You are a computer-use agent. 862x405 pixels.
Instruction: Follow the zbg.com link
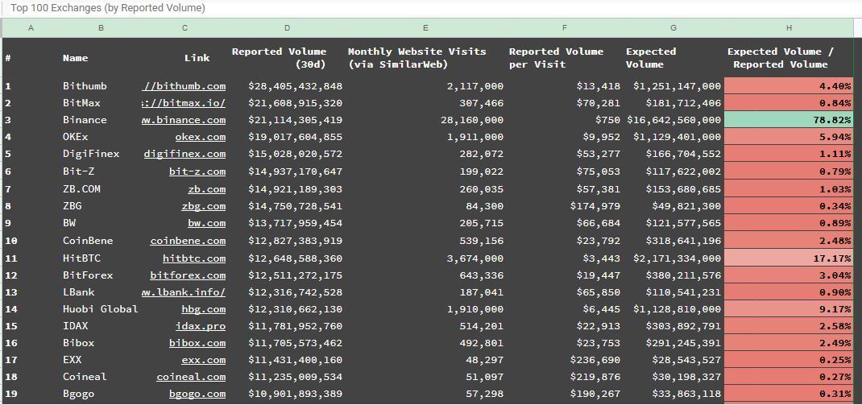[x=203, y=206]
